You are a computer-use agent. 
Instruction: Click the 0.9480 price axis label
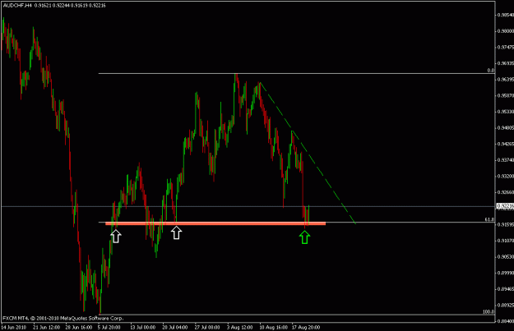506,127
